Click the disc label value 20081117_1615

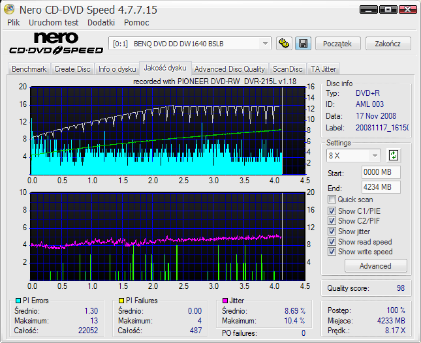pos(382,128)
